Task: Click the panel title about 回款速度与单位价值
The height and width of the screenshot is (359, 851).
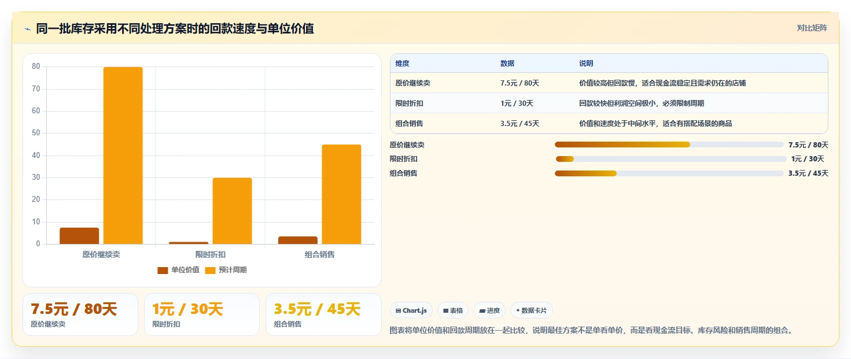Action: tap(175, 29)
